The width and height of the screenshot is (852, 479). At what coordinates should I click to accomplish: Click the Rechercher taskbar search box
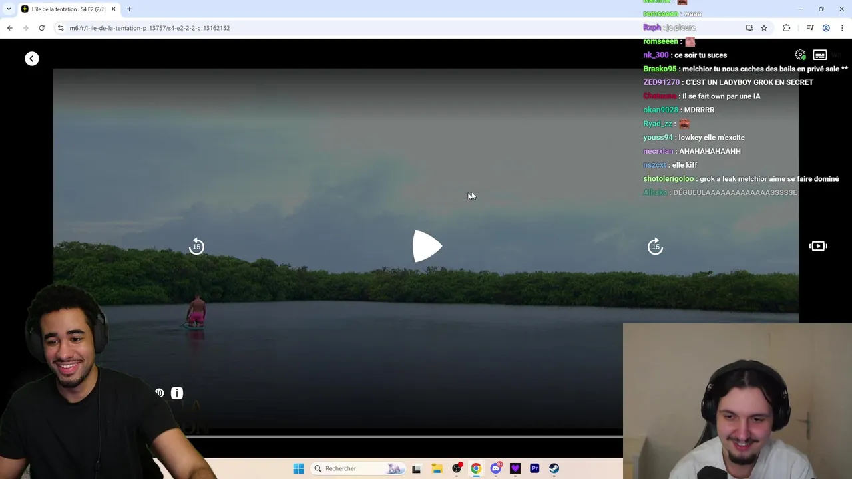point(358,468)
